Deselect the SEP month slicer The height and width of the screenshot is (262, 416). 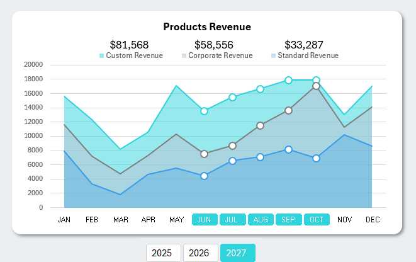click(x=288, y=220)
